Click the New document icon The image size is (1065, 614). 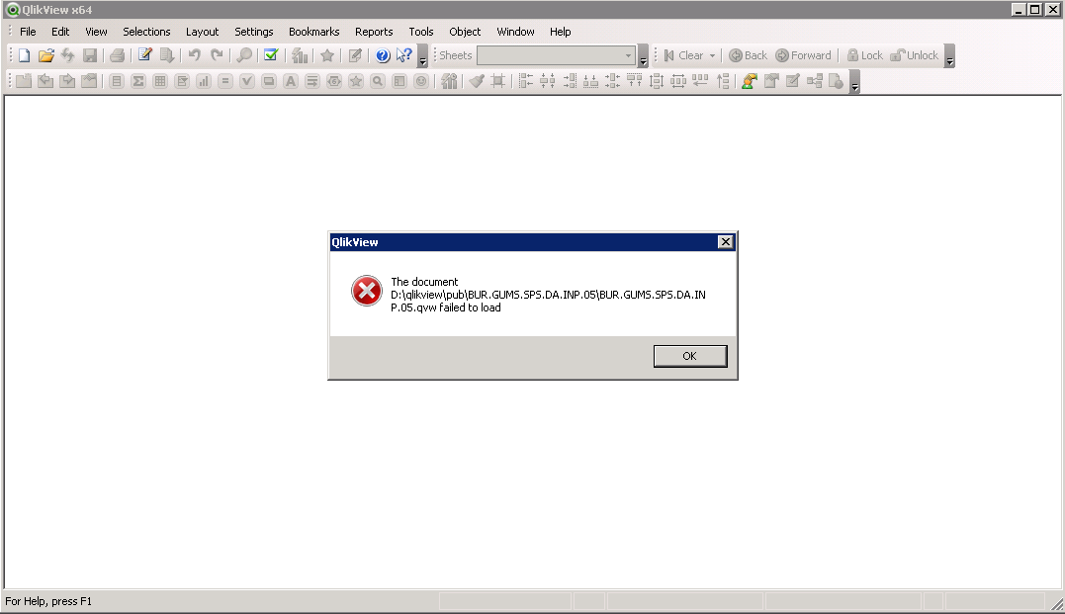tap(25, 55)
